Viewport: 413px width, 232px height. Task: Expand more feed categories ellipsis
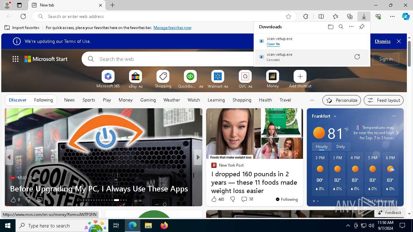click(312, 100)
